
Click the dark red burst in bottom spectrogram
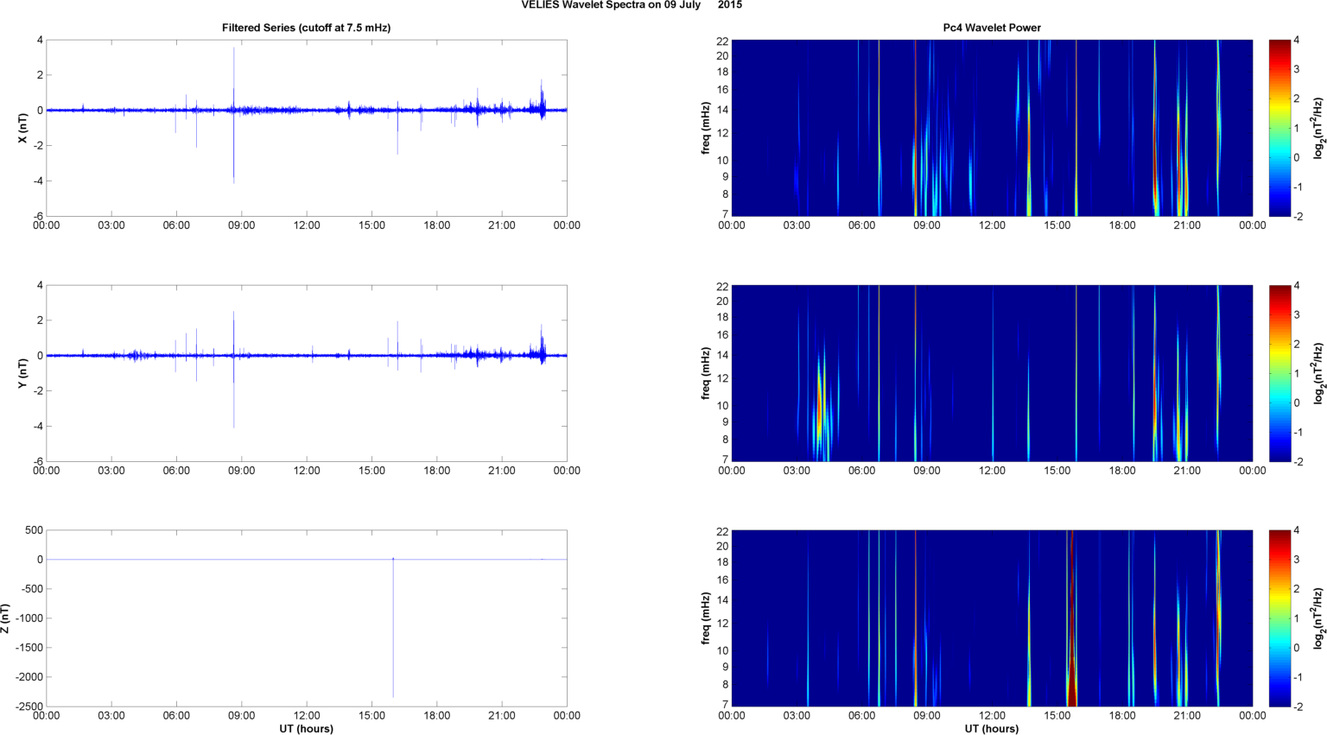(1071, 682)
